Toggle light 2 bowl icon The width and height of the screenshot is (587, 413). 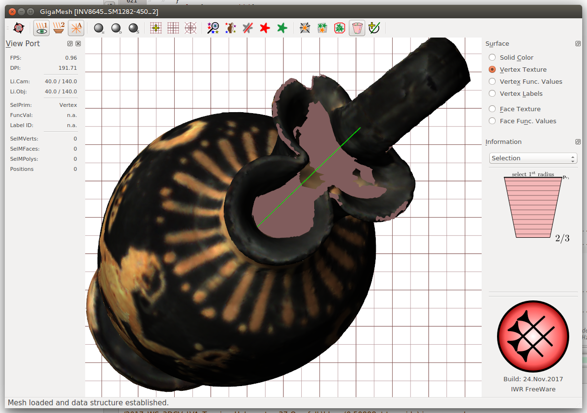(x=59, y=28)
